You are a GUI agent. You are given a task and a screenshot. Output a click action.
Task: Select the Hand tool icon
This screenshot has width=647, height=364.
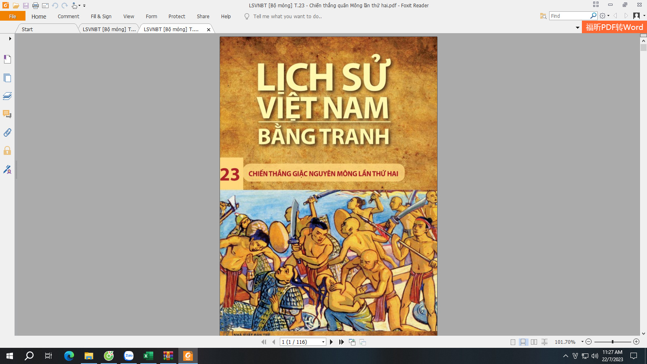point(74,6)
